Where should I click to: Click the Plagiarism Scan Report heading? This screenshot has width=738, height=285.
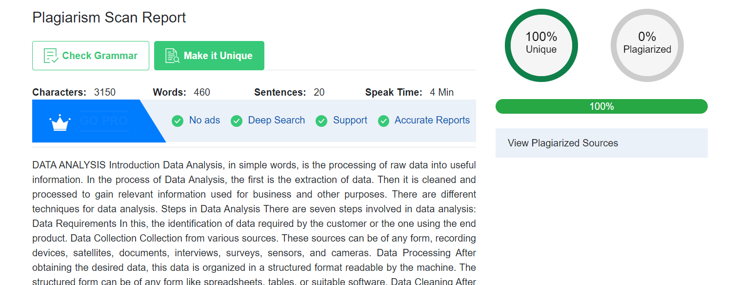pos(109,18)
